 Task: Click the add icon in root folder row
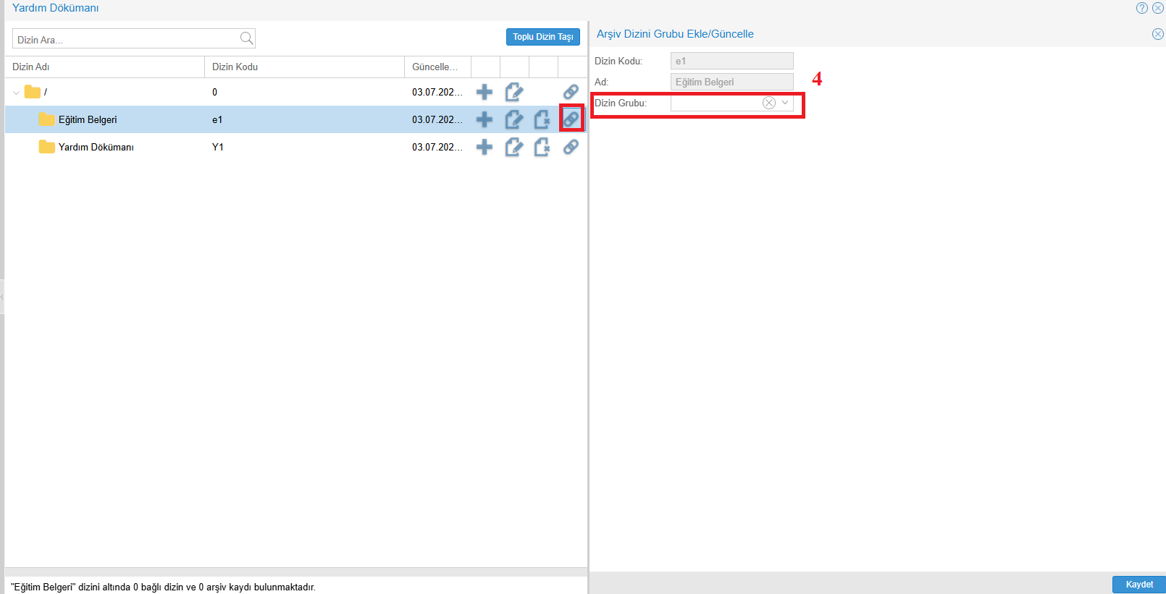[485, 92]
